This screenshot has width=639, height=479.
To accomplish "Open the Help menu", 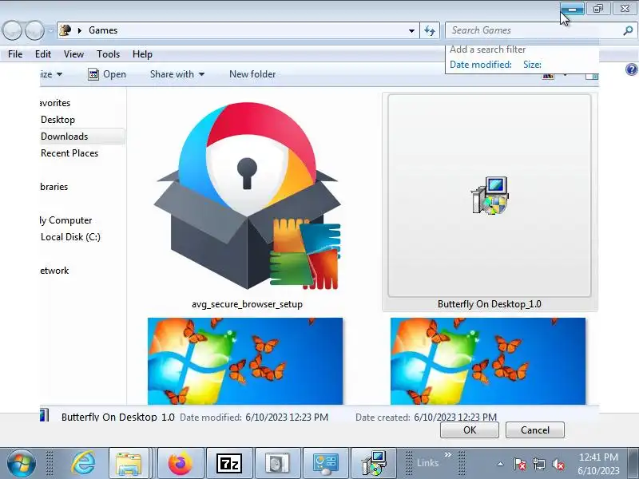I will point(142,54).
